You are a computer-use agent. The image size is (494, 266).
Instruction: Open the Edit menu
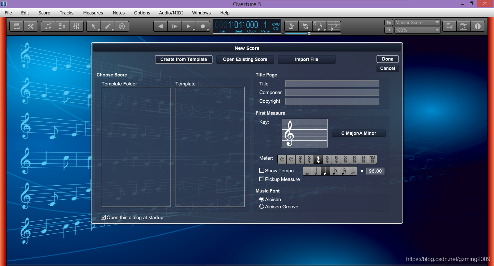coord(25,13)
